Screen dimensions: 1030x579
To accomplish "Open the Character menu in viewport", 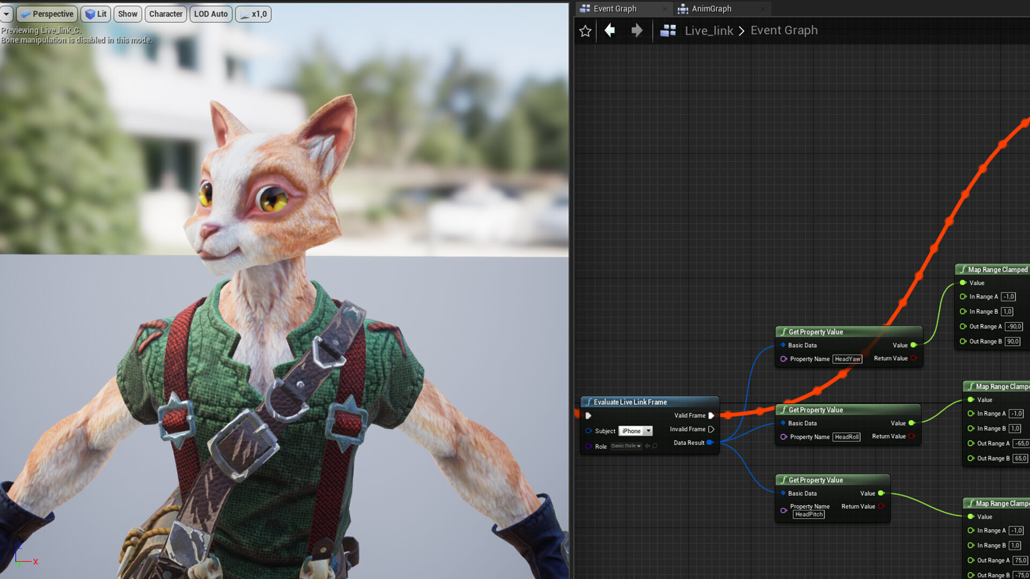I will [x=166, y=14].
